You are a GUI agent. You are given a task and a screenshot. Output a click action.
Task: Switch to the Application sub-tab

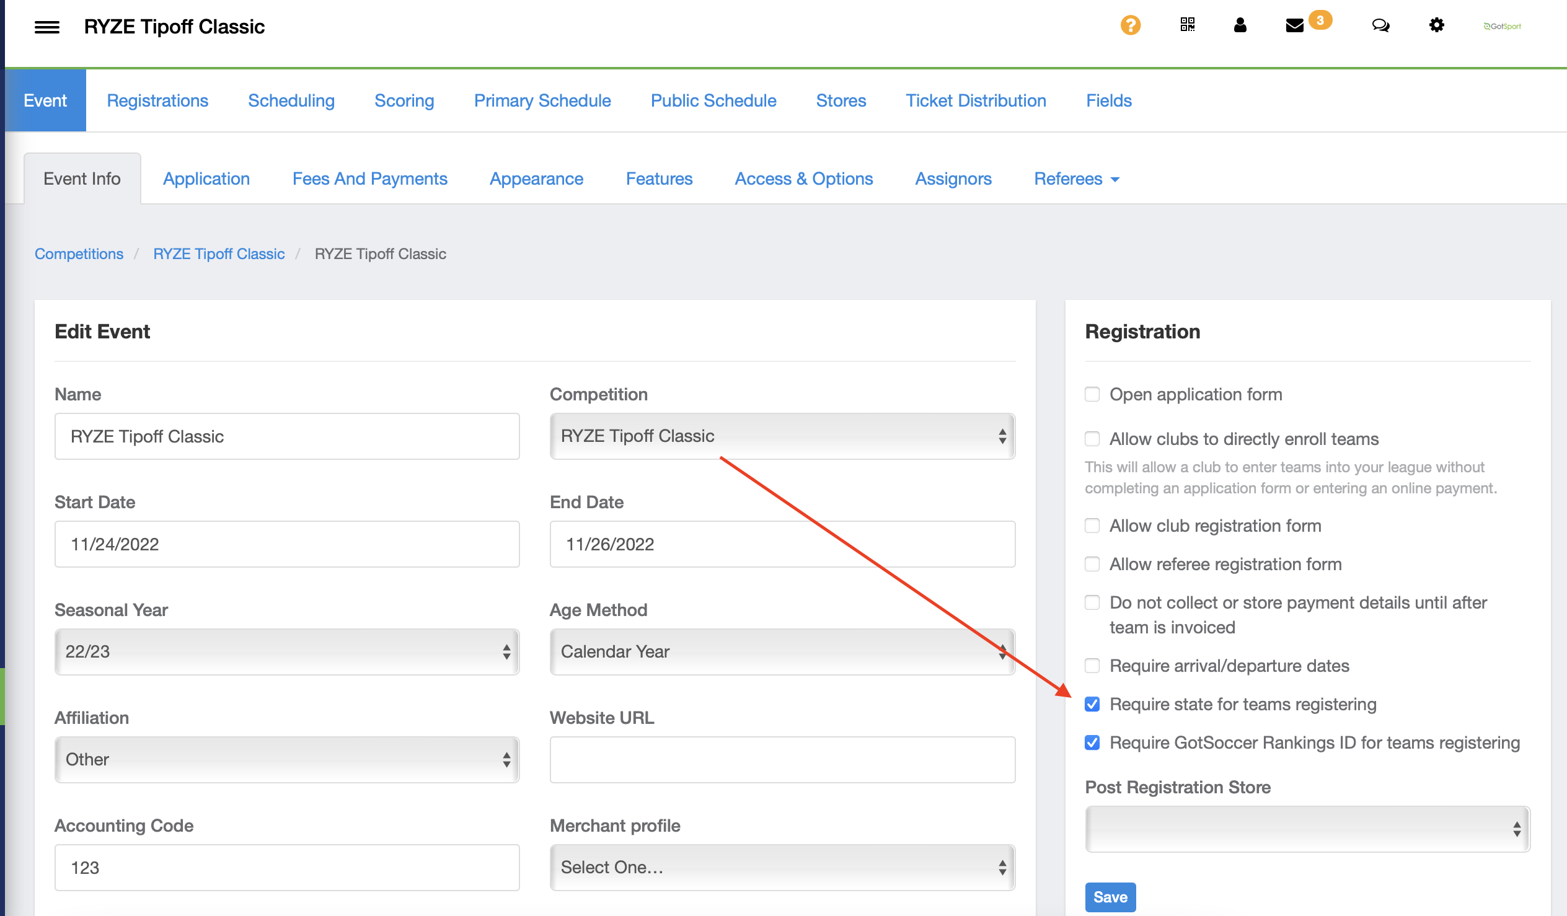(206, 179)
